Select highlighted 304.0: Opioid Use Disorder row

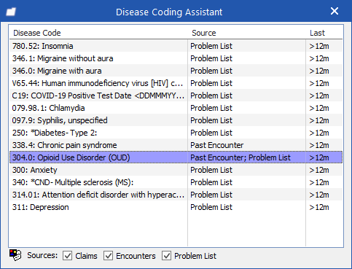tap(176, 157)
